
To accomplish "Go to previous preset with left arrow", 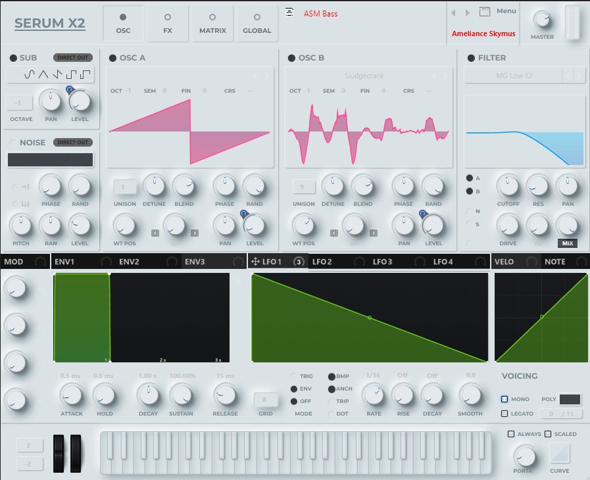I will coord(453,12).
